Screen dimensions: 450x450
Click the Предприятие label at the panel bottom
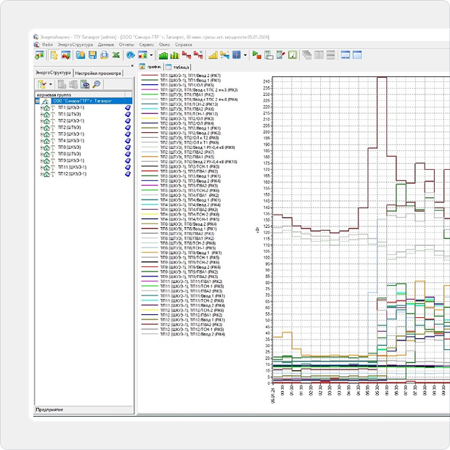click(x=49, y=409)
